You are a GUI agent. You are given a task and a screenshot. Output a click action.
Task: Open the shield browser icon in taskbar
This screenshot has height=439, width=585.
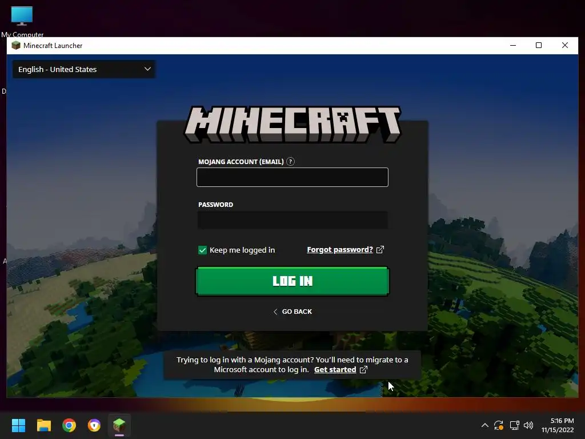94,425
